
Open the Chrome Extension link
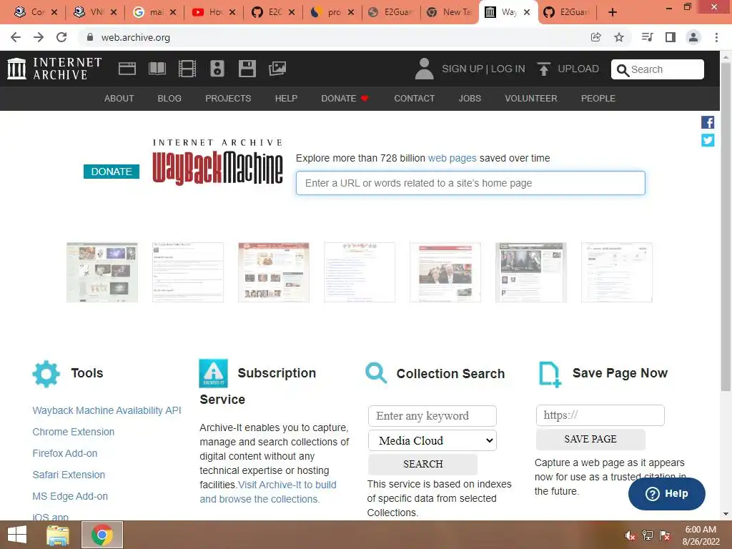pyautogui.click(x=74, y=432)
